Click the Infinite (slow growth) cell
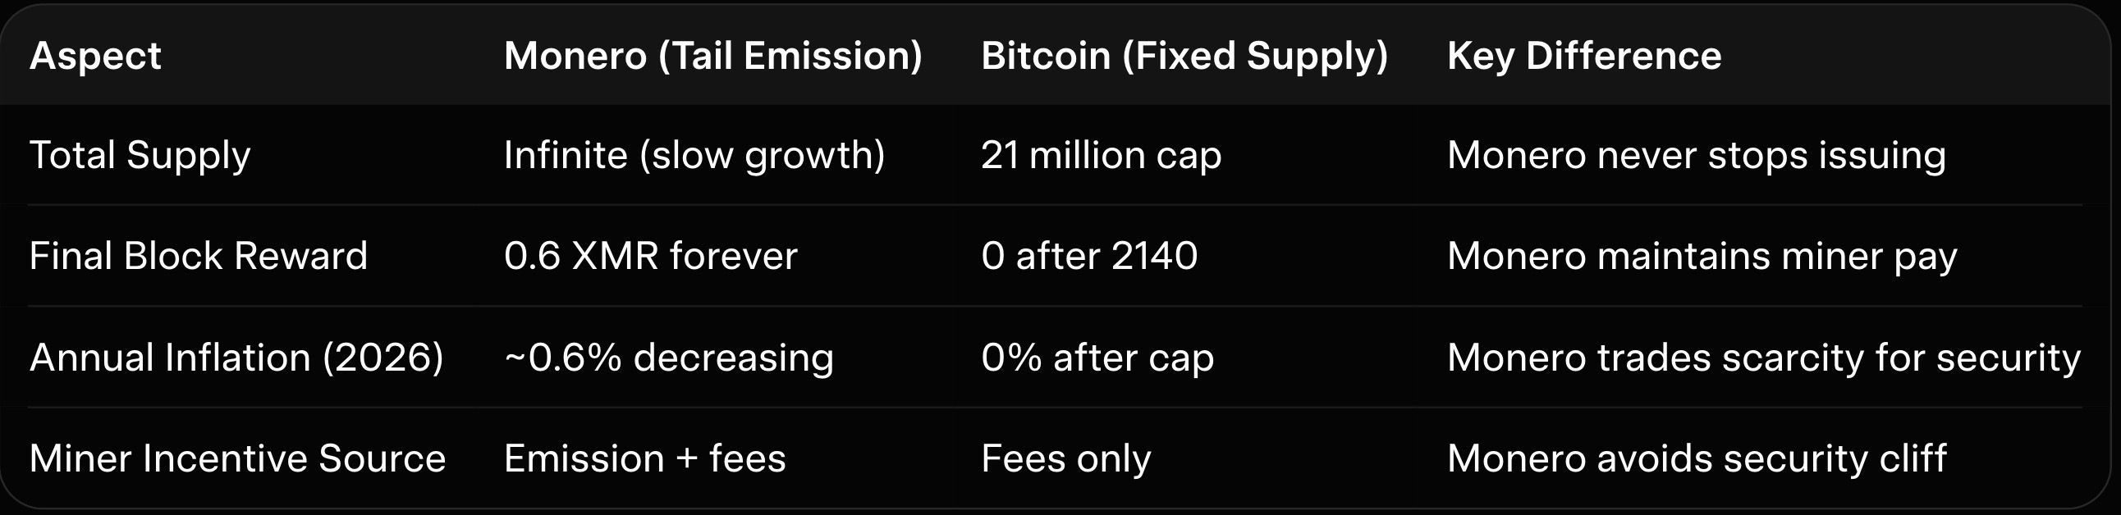 (x=694, y=156)
